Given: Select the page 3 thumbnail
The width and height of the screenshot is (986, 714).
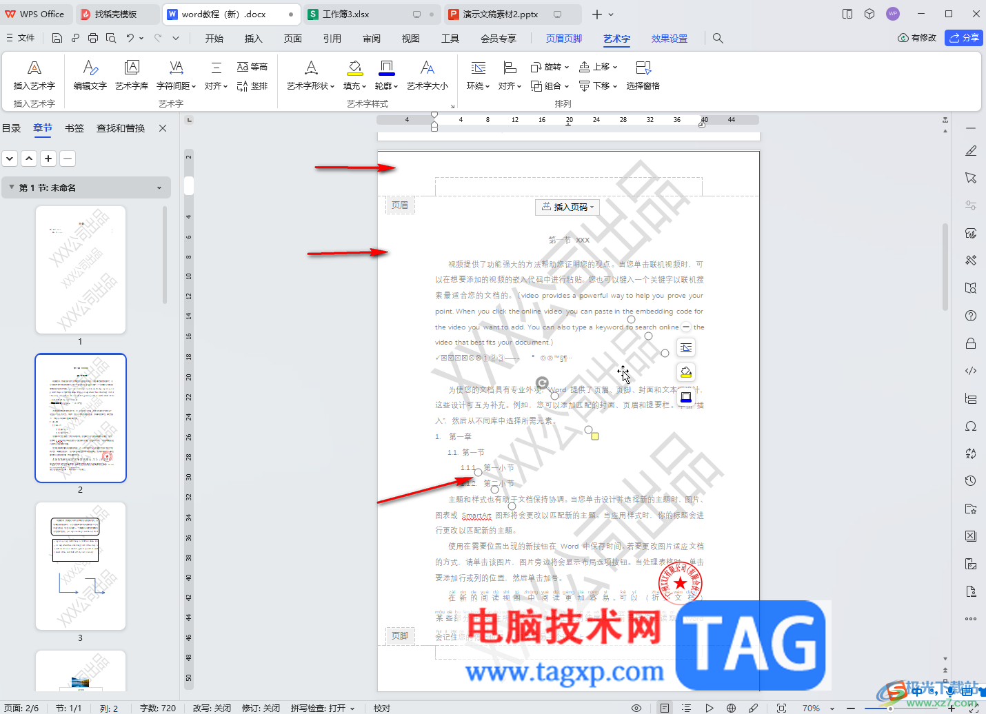Looking at the screenshot, I should 81,566.
